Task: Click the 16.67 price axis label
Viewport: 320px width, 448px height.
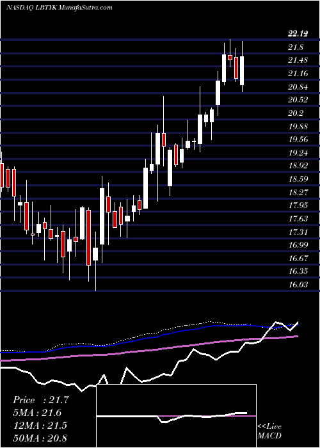Action: [x=298, y=259]
